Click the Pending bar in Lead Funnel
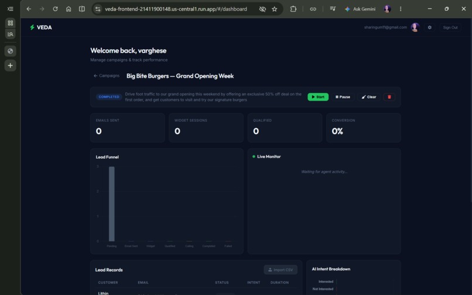472x295 pixels. (x=112, y=204)
